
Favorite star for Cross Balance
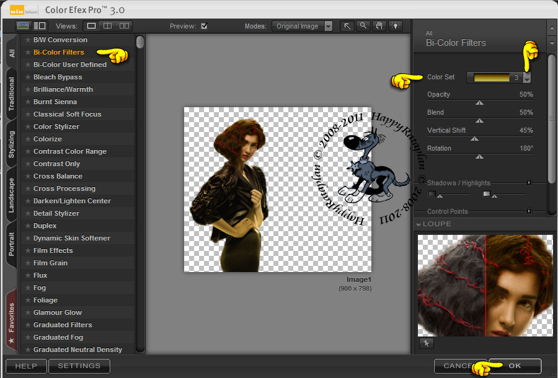[28, 176]
